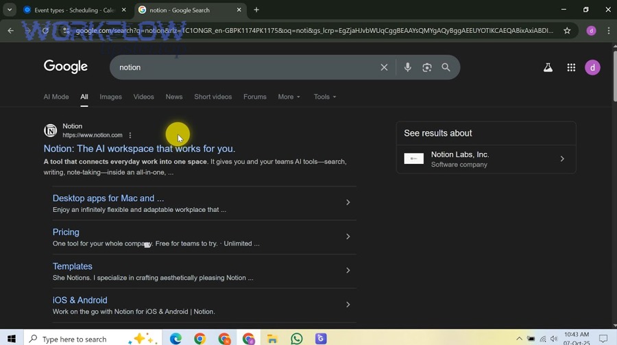
Task: Open the Pricing sitelink
Action: tap(66, 233)
